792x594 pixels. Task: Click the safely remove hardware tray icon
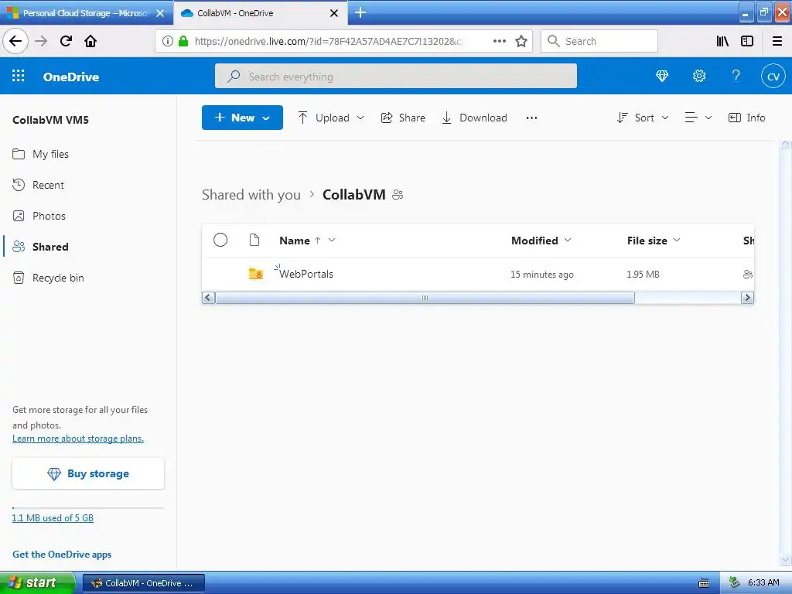click(735, 583)
